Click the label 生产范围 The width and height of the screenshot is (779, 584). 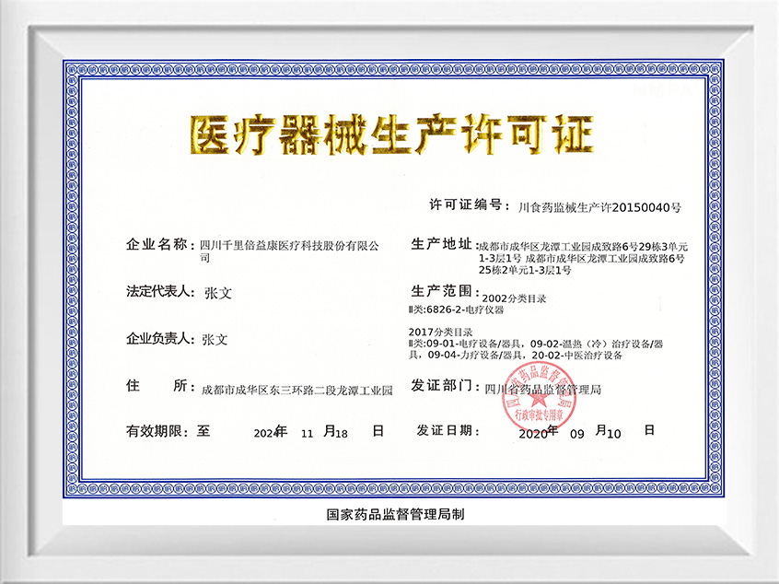(445, 291)
